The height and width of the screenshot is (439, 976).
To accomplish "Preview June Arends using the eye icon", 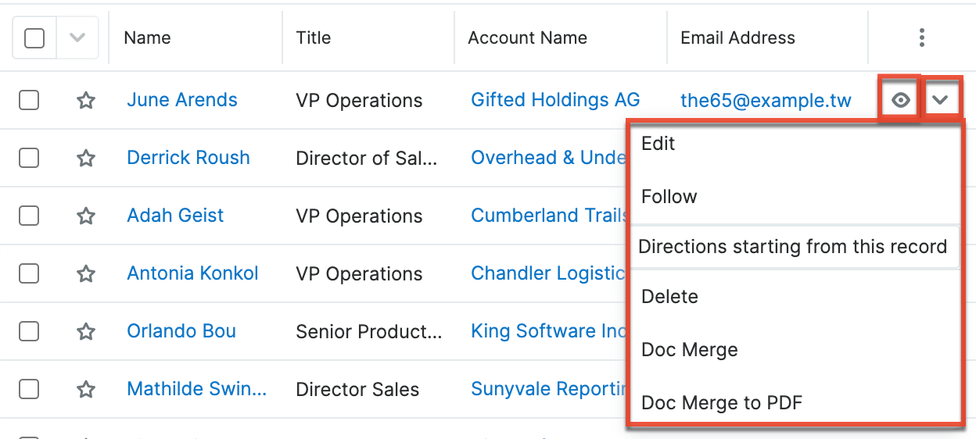I will click(902, 100).
